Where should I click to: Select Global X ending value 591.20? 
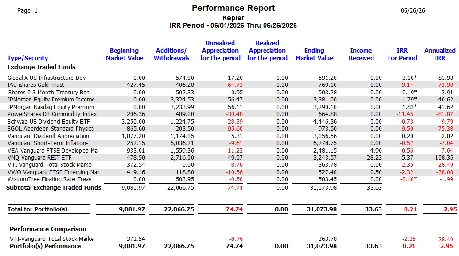click(x=327, y=78)
